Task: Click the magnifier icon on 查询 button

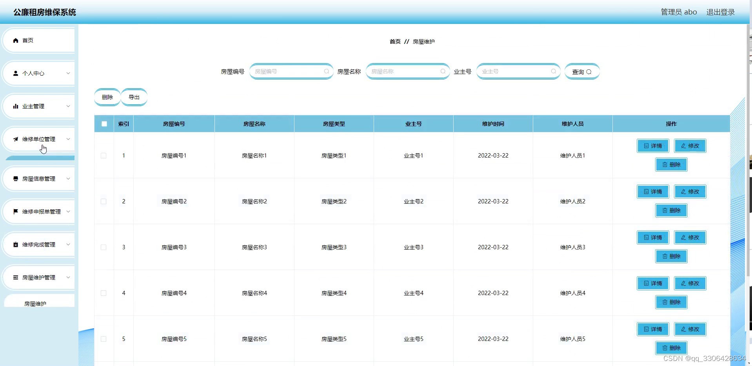Action: (x=589, y=72)
